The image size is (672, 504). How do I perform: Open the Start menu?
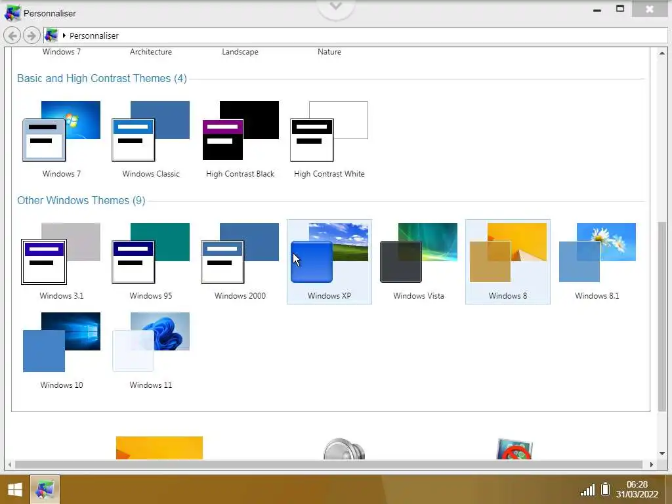pos(14,490)
